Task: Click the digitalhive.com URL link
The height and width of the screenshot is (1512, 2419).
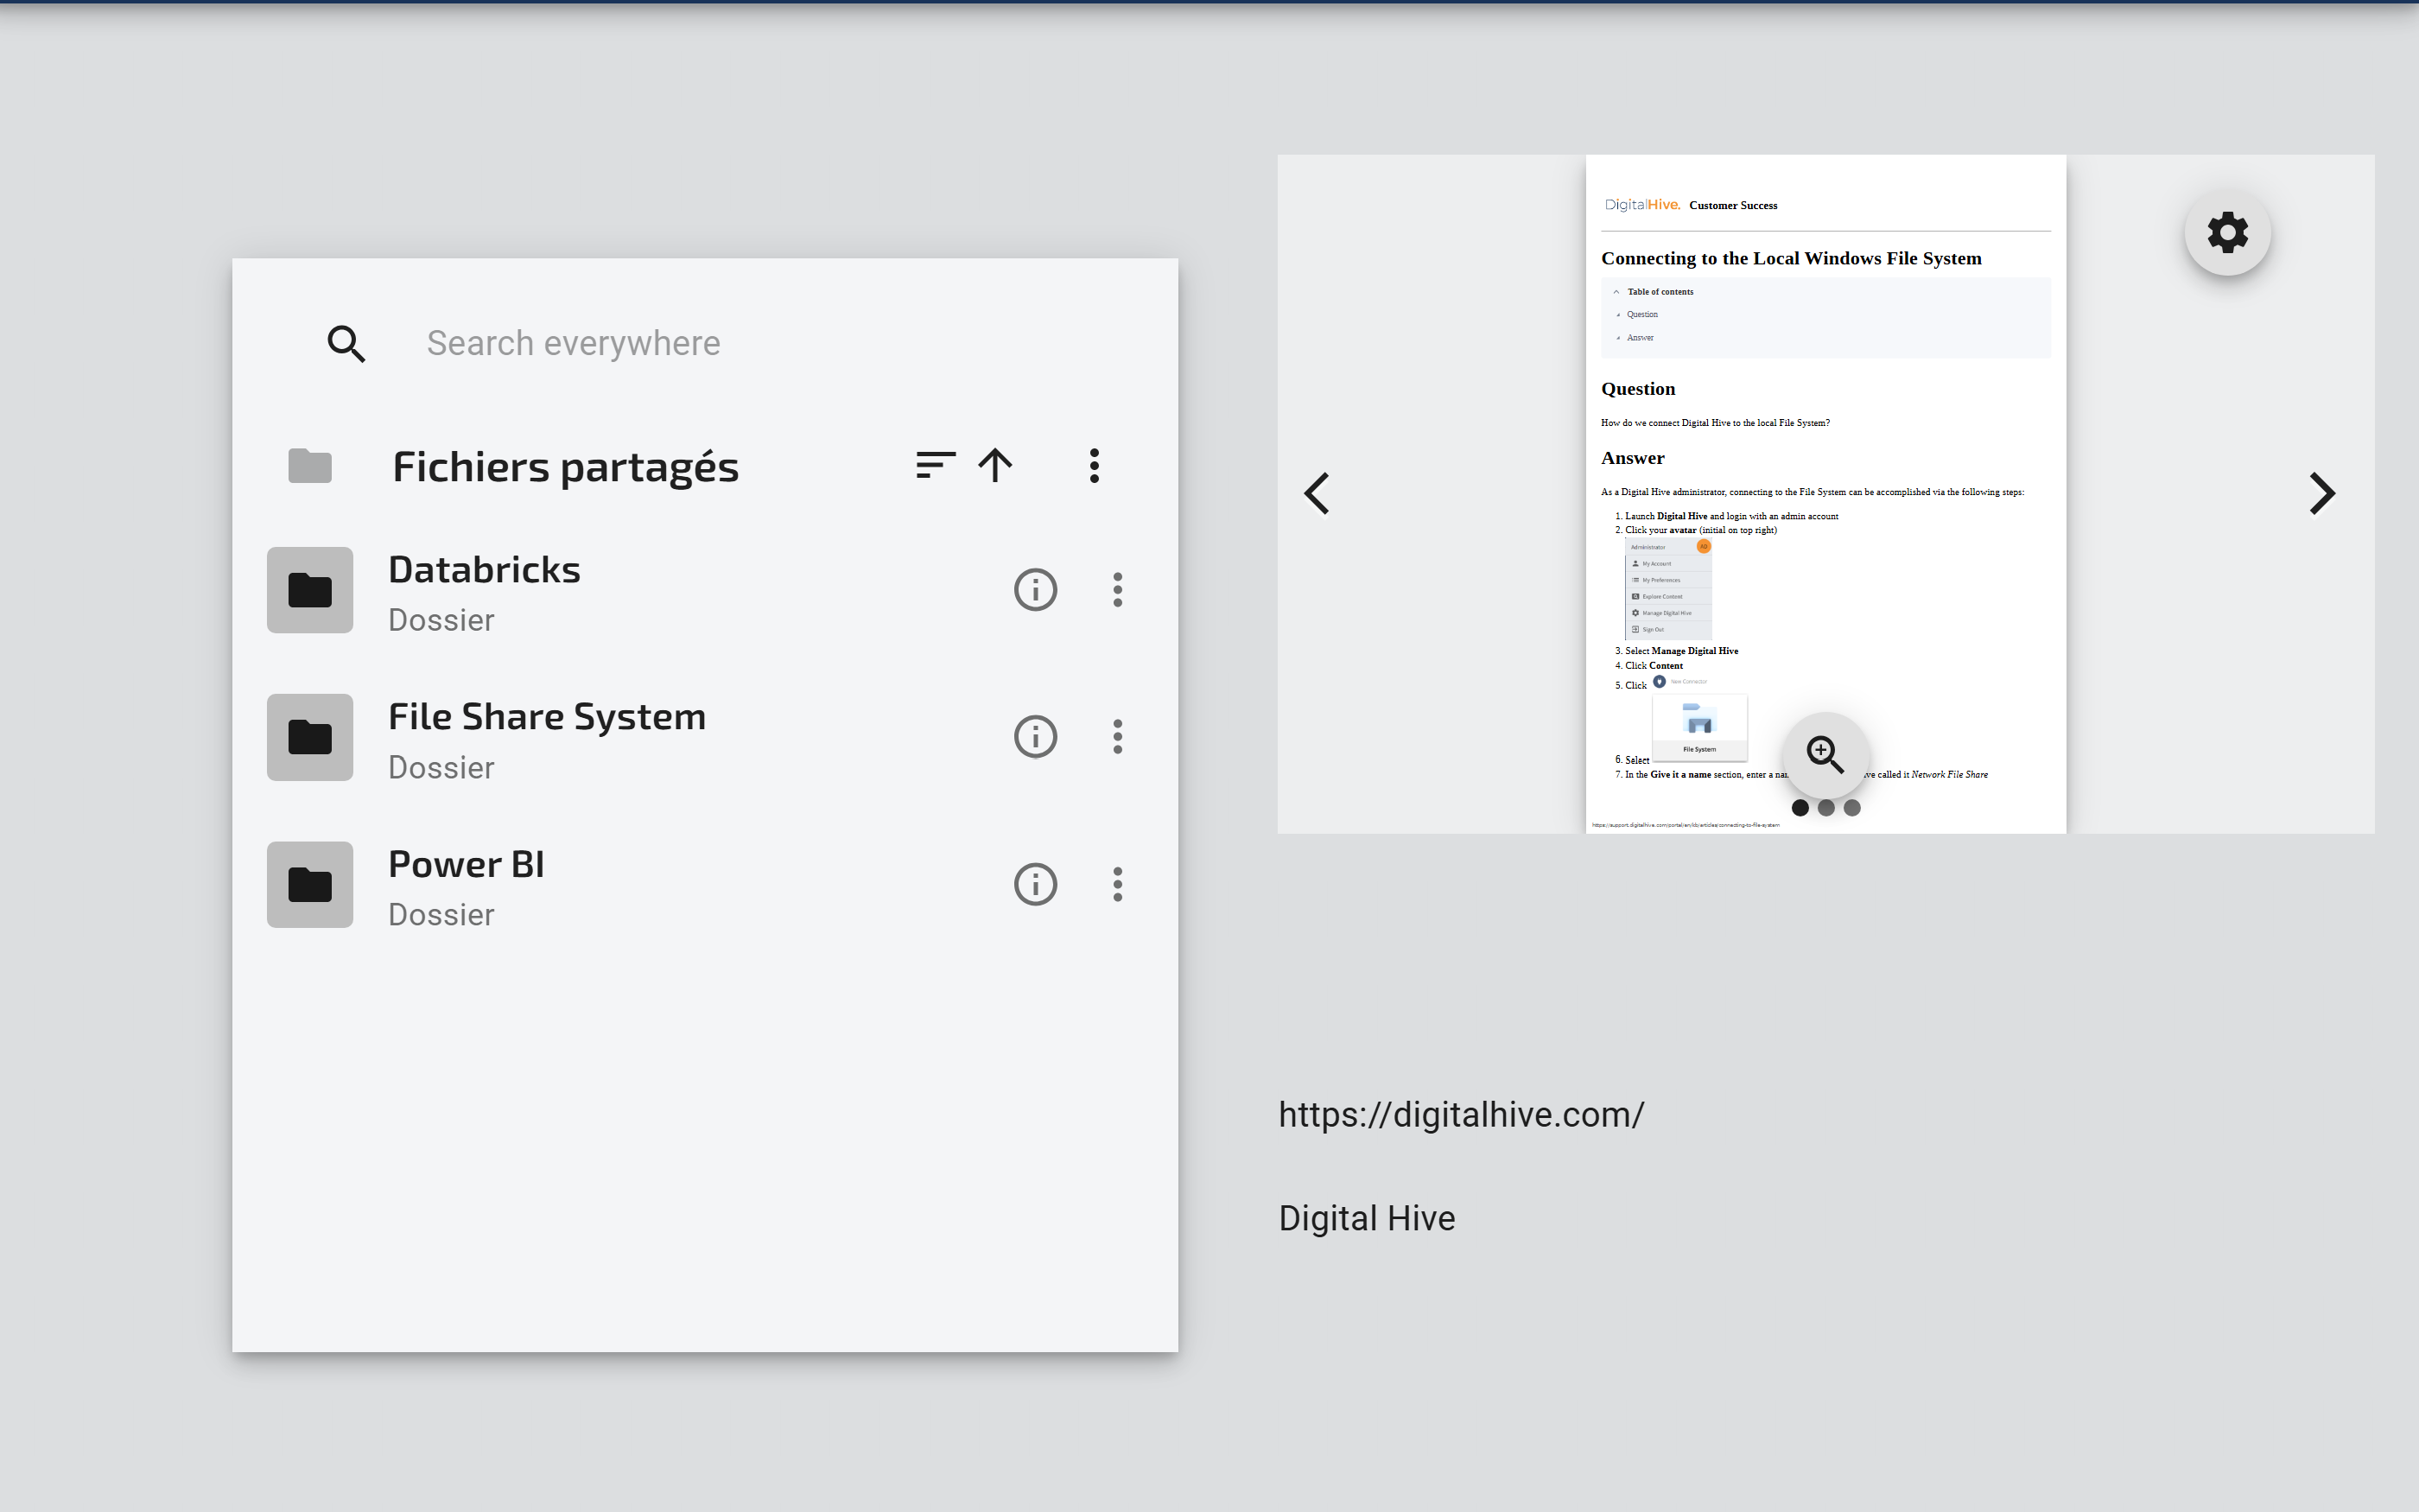Action: (1460, 1115)
